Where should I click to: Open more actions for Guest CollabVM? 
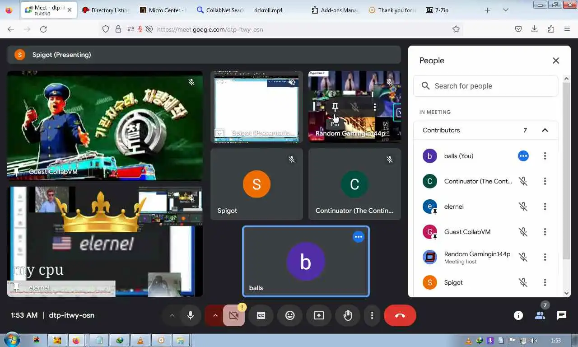(545, 232)
